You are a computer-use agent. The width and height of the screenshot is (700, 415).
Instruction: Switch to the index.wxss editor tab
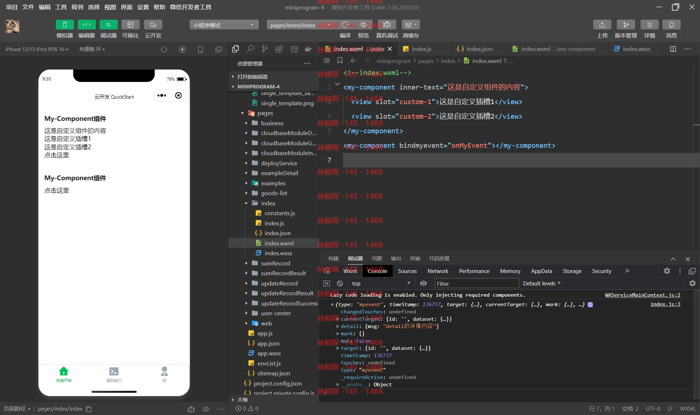click(636, 49)
